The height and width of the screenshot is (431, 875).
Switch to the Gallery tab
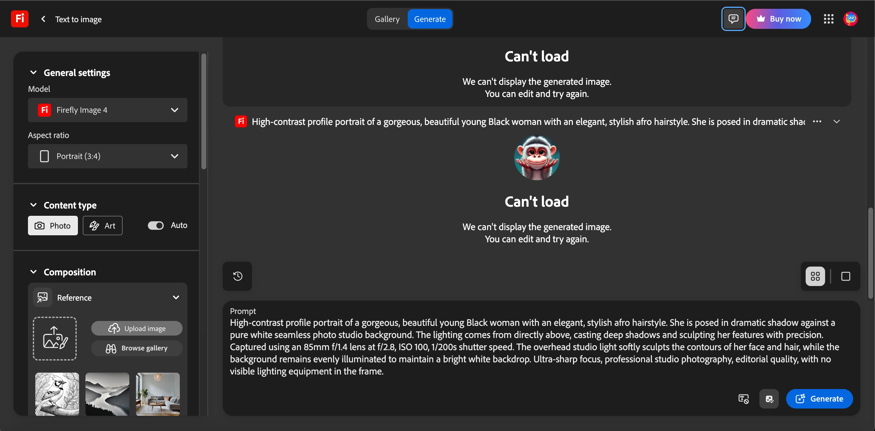[x=387, y=19]
